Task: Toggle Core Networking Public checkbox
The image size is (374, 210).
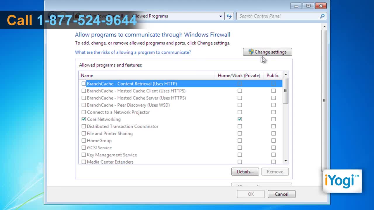Action: point(273,119)
